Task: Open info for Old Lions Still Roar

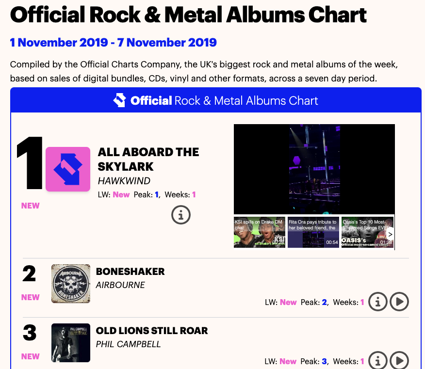Action: (x=378, y=360)
